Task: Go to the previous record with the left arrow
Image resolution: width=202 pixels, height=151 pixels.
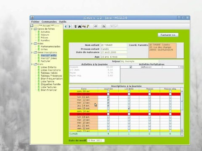Action: tap(66, 26)
